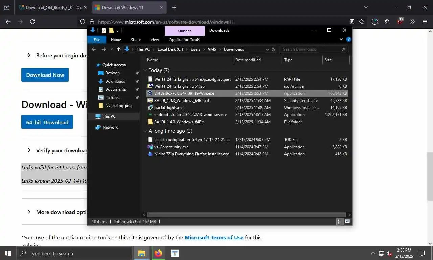Open Explorer Help via the blue question mark
Screen dimensions: 433x260
point(349,39)
